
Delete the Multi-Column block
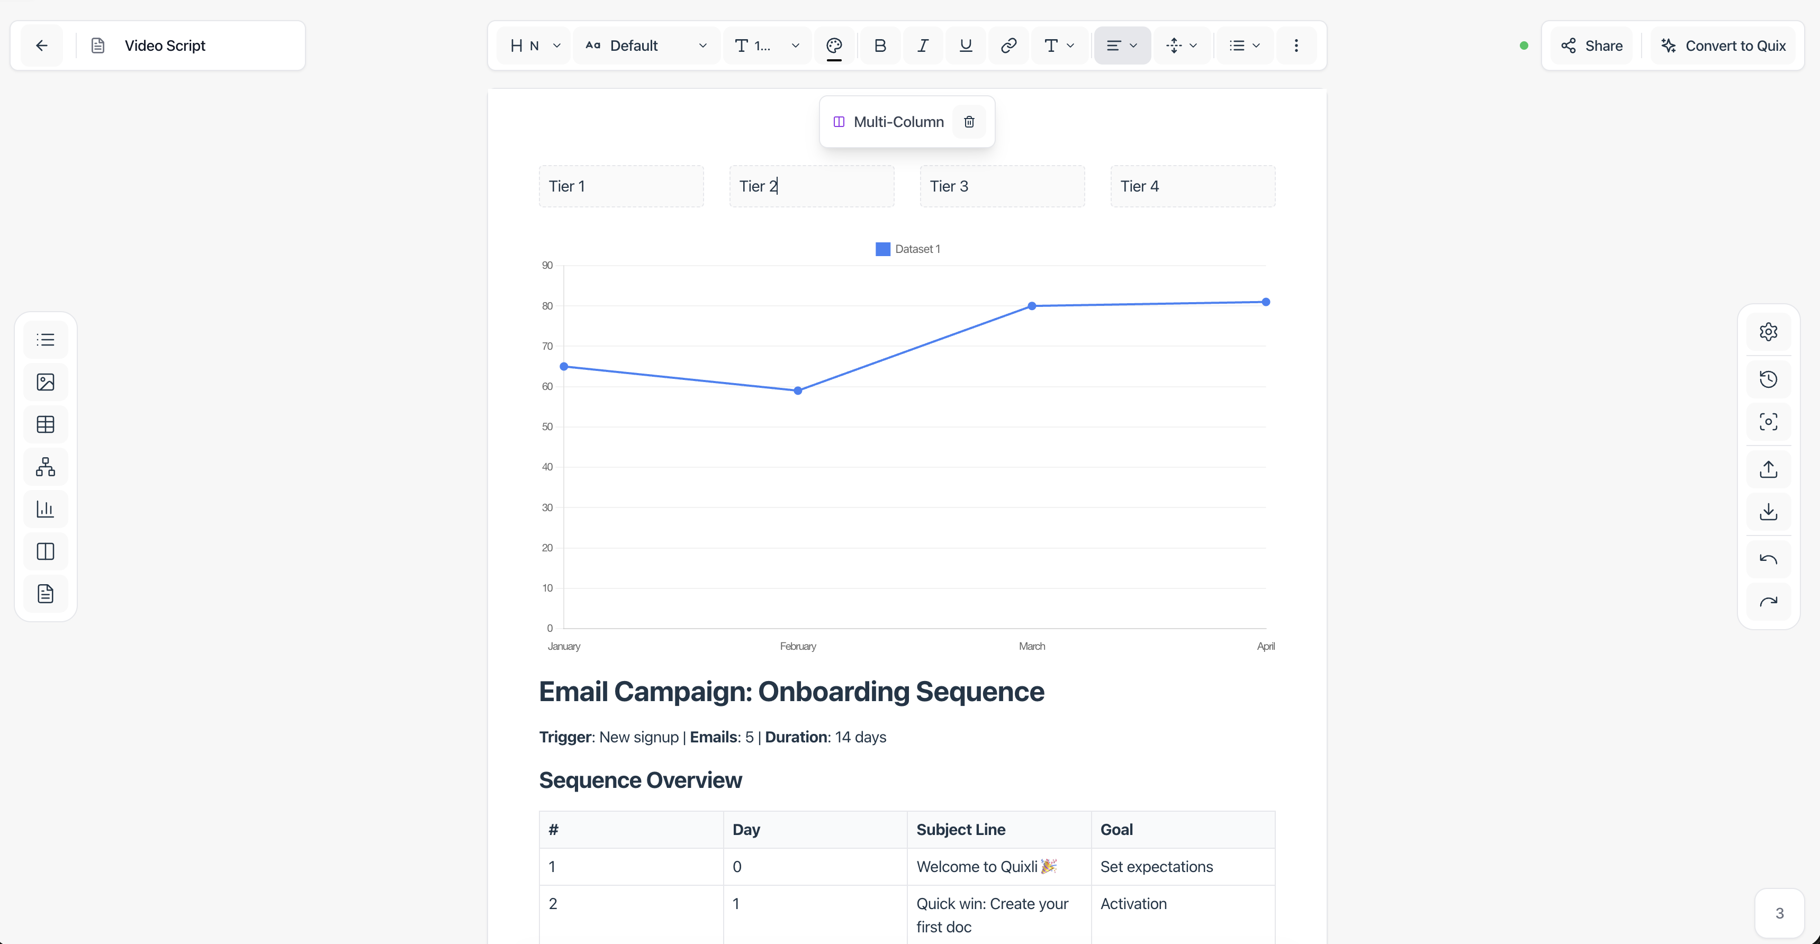click(969, 122)
